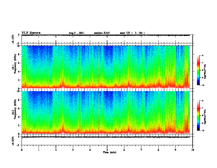
Task: Click the time axis tick label '6'
Action: tap(124, 150)
